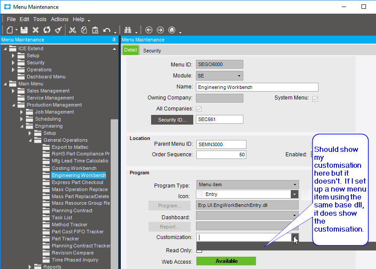This screenshot has height=269, width=376.
Task: Open the Icon dropdown showing Entry
Action: [x=295, y=194]
